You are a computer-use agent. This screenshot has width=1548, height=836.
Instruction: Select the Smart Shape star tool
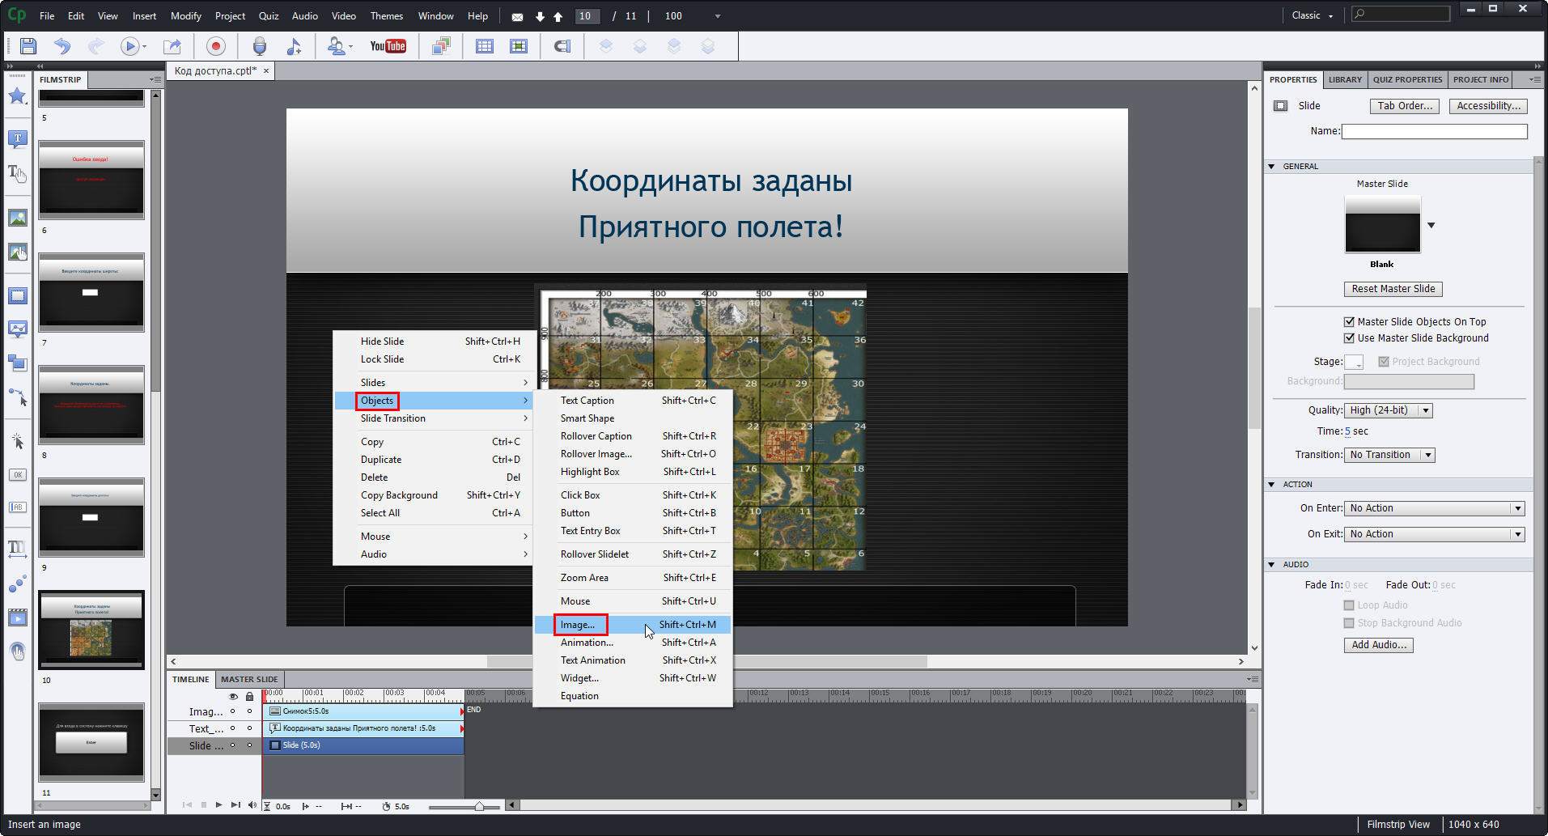pyautogui.click(x=17, y=96)
